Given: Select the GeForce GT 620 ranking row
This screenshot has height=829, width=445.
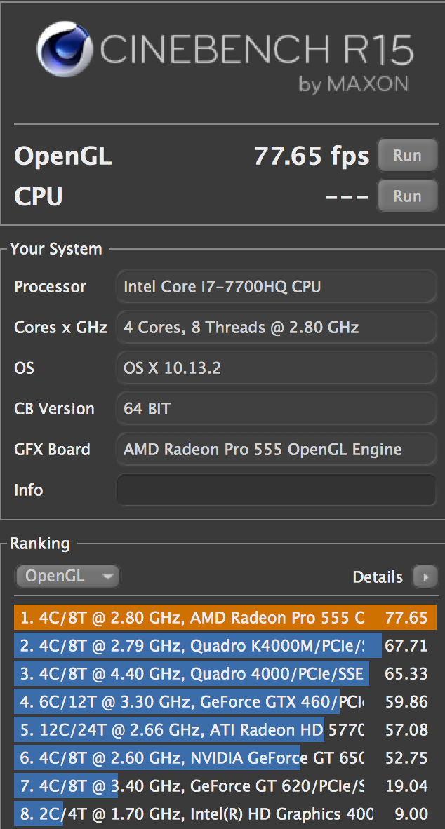Looking at the screenshot, I should tap(225, 786).
